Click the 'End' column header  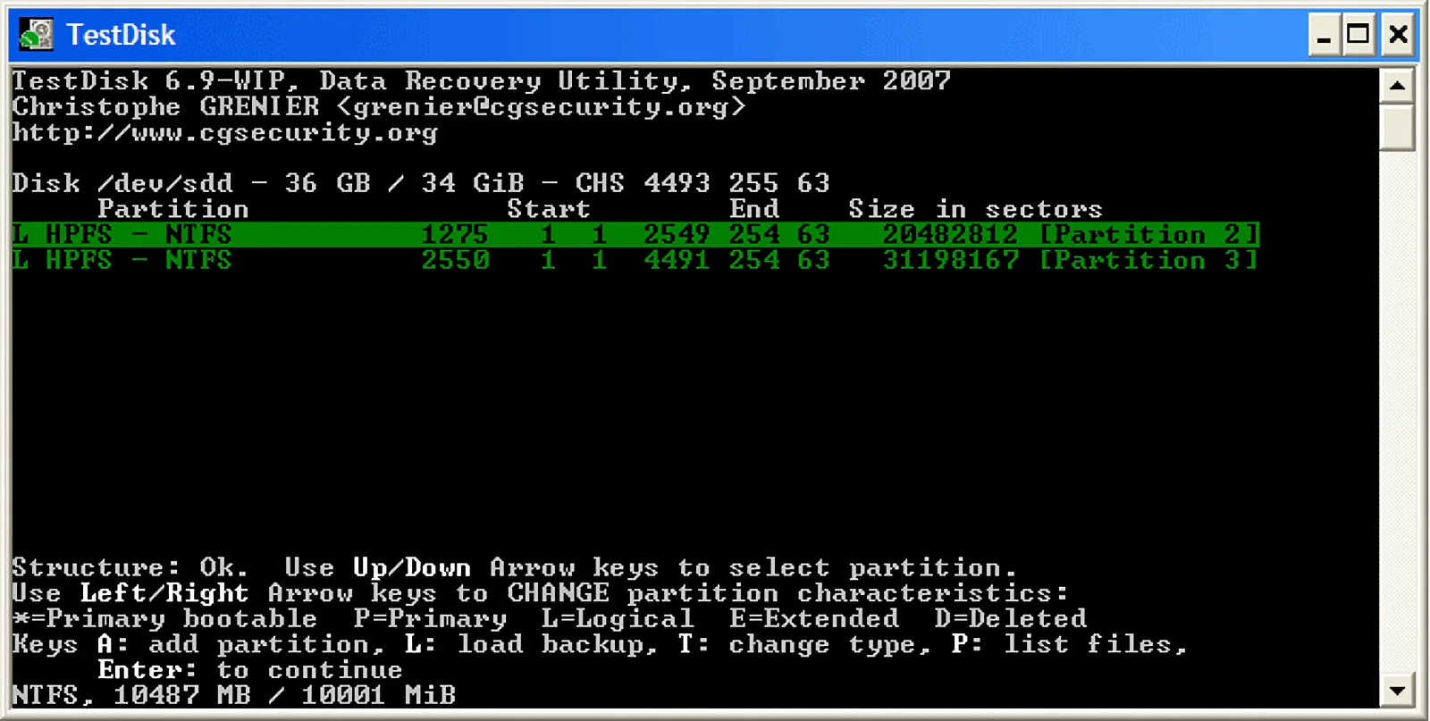click(754, 209)
